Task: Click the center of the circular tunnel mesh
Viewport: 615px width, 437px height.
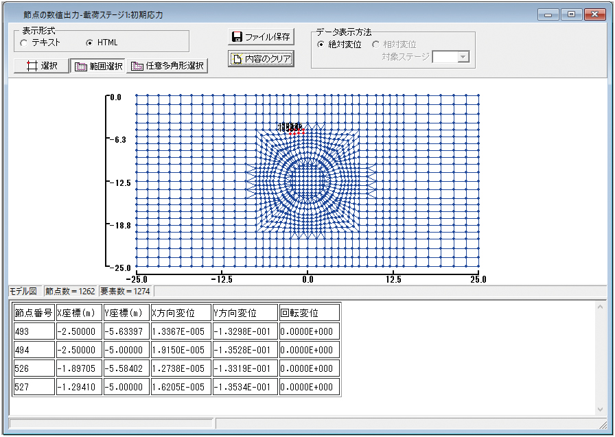Action: [307, 182]
